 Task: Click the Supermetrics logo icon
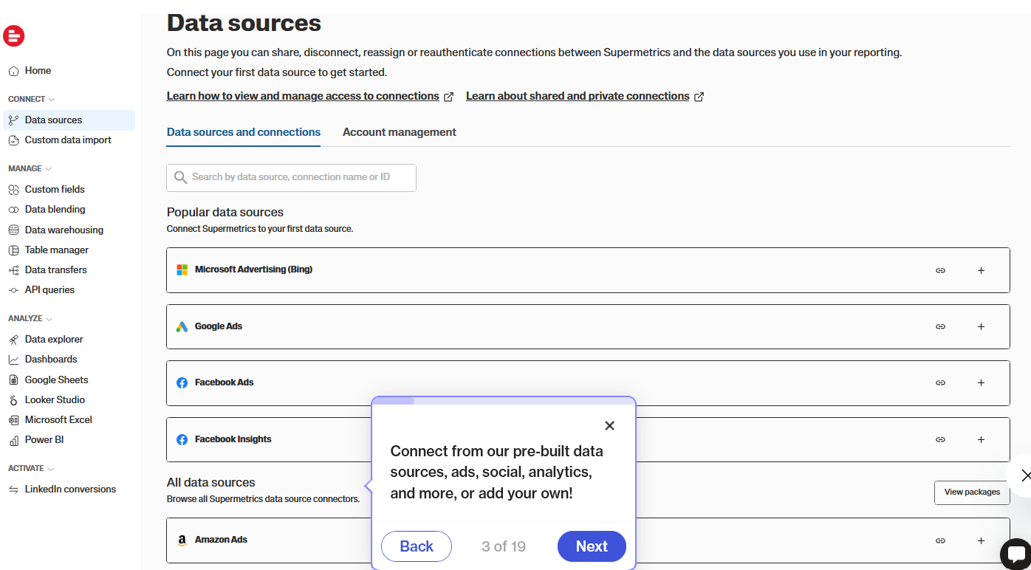(x=14, y=35)
